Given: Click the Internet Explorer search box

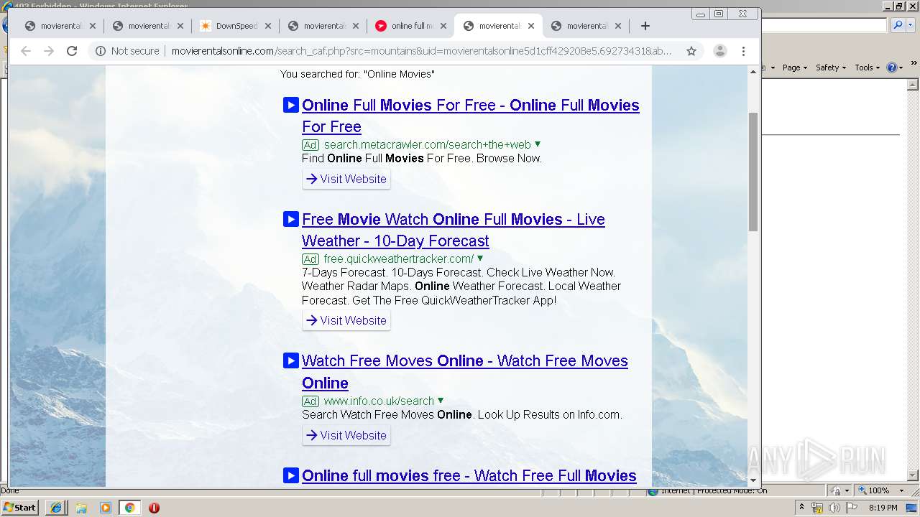Looking at the screenshot, I should [824, 25].
